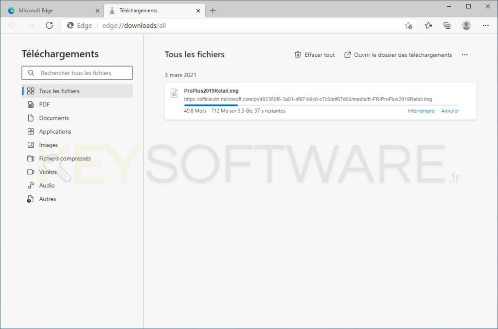Filter downloads by Vidéos

(x=77, y=172)
